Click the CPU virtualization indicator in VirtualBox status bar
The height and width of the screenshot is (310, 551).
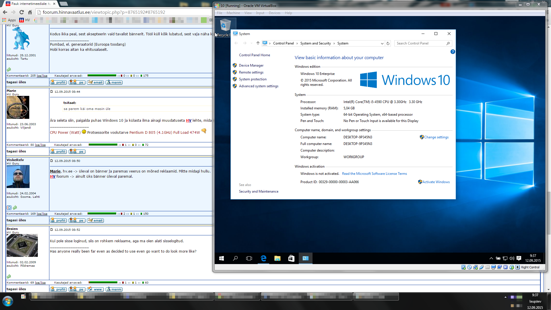506,267
